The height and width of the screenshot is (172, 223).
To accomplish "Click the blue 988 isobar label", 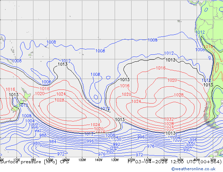I will 43,135.
